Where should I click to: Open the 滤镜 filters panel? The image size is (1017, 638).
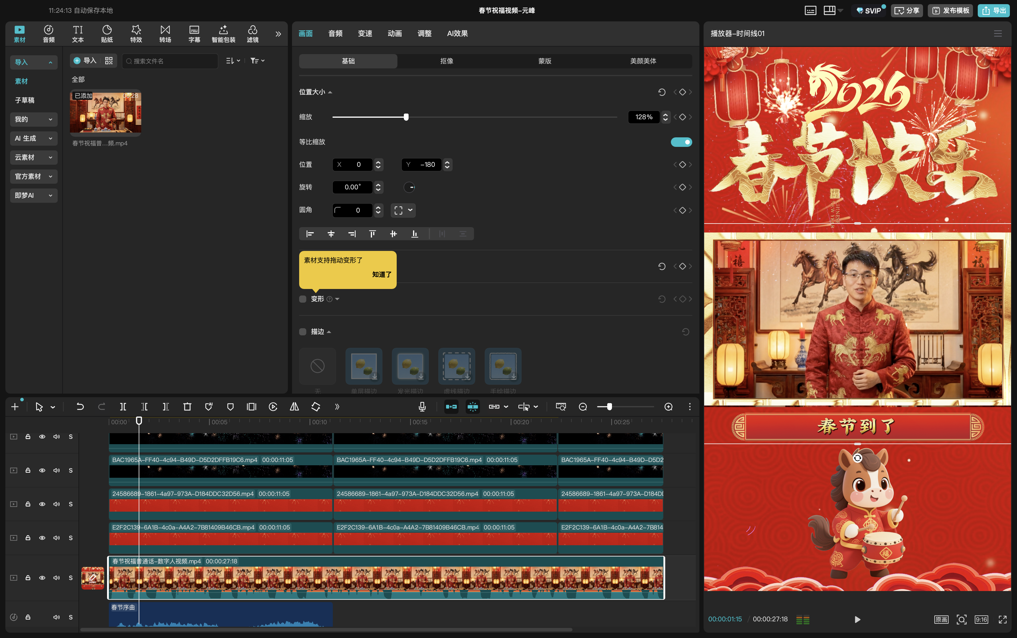(x=252, y=33)
